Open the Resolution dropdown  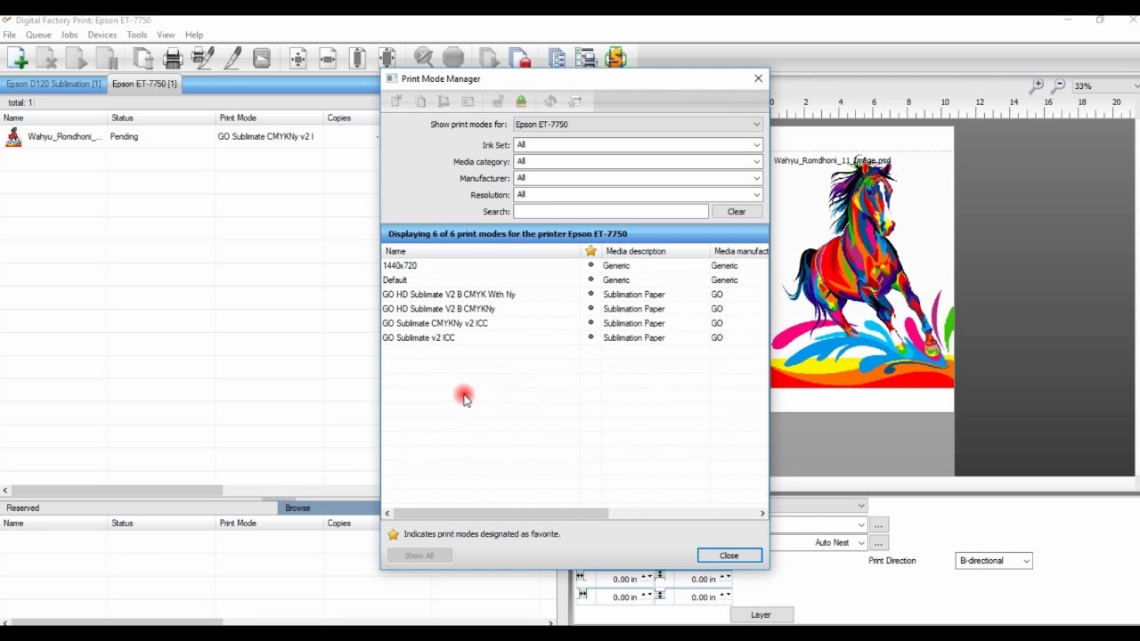tap(638, 195)
